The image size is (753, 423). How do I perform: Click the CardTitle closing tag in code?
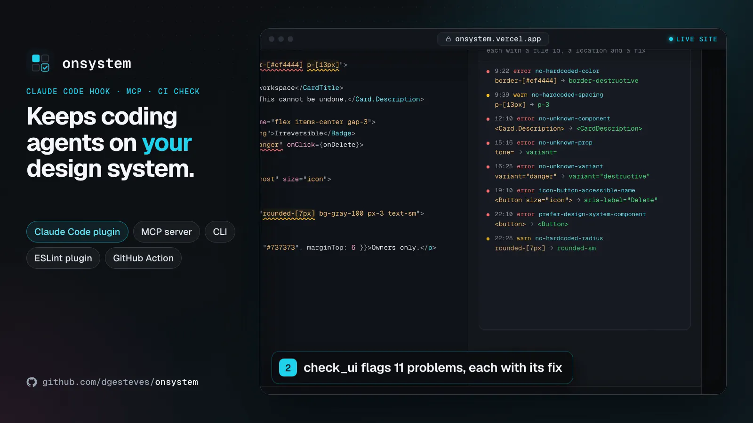point(319,88)
